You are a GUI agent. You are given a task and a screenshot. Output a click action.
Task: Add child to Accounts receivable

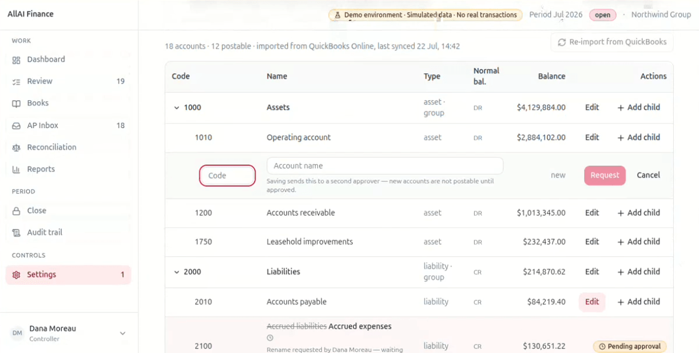[638, 213]
